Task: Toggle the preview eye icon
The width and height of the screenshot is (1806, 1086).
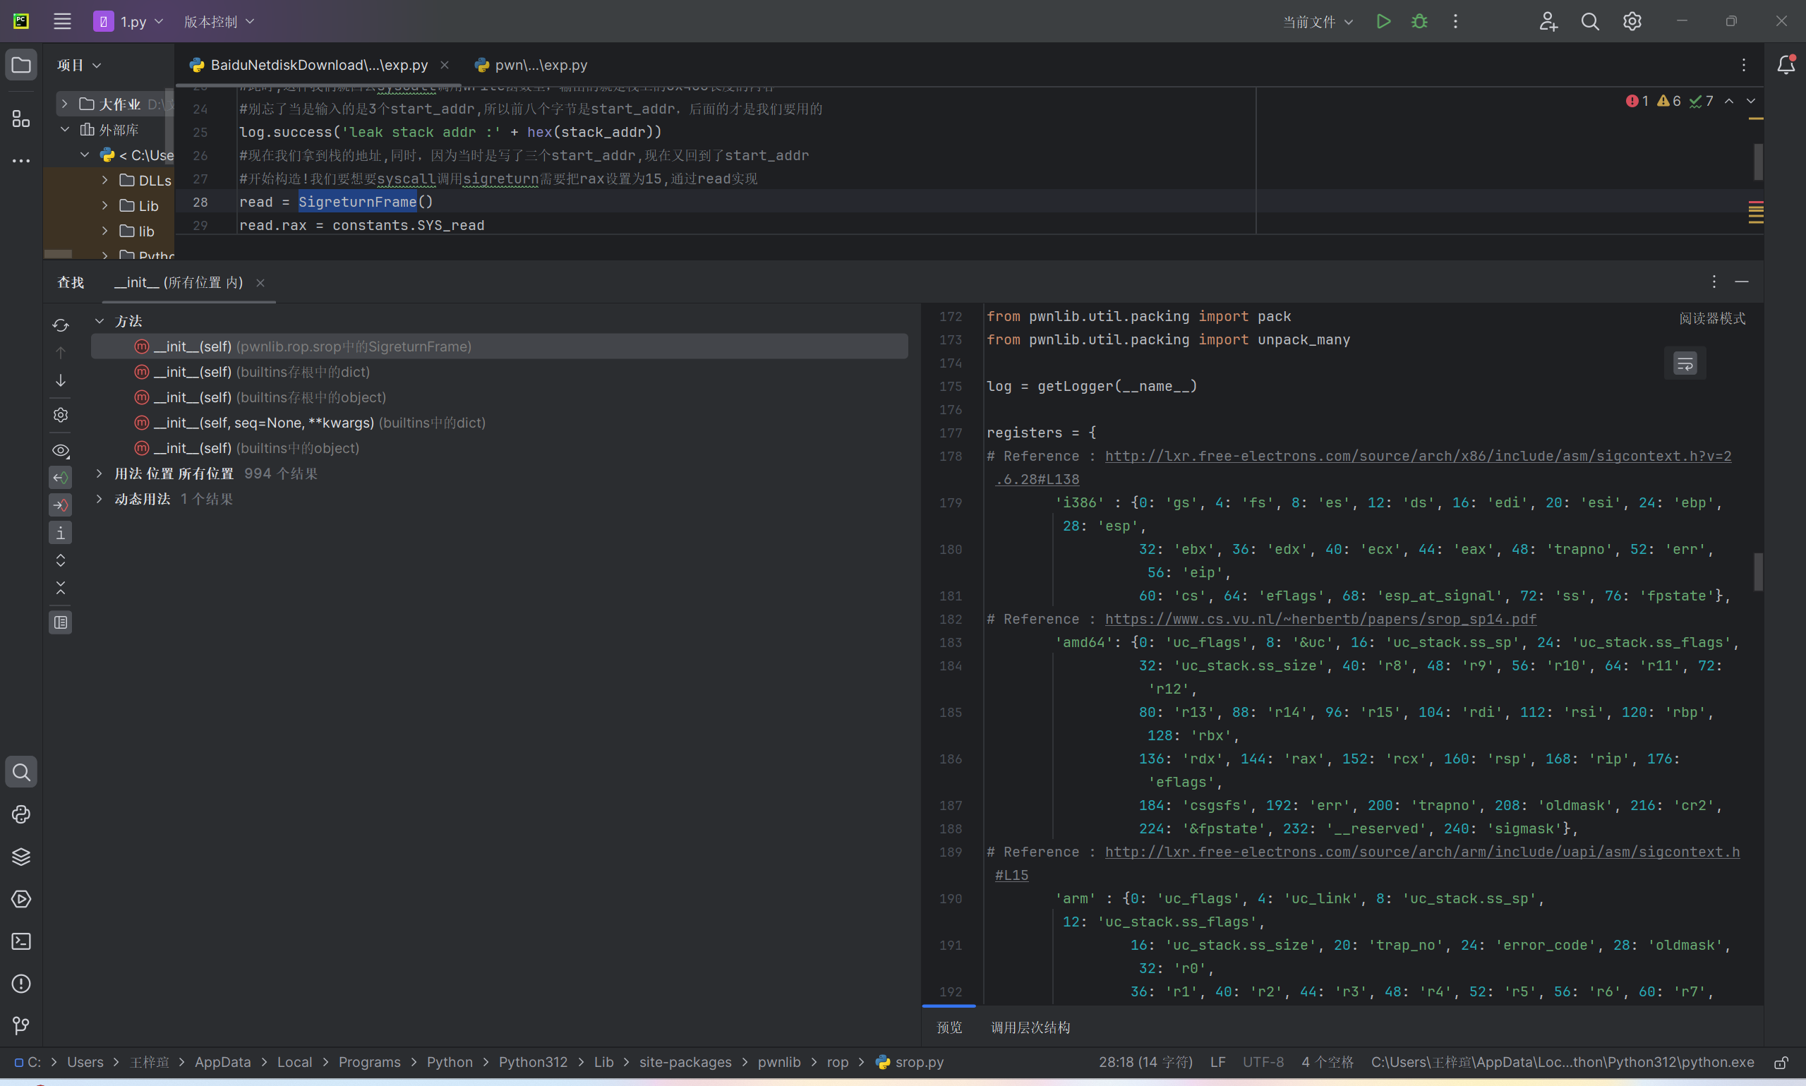Action: point(61,450)
